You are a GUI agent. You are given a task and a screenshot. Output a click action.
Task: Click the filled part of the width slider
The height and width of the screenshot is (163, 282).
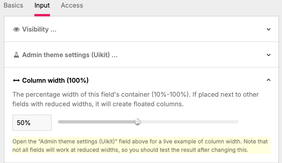point(96,122)
